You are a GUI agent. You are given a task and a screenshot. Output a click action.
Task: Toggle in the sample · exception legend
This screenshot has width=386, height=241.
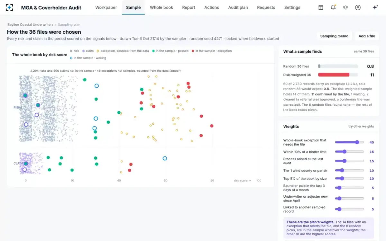(x=211, y=51)
